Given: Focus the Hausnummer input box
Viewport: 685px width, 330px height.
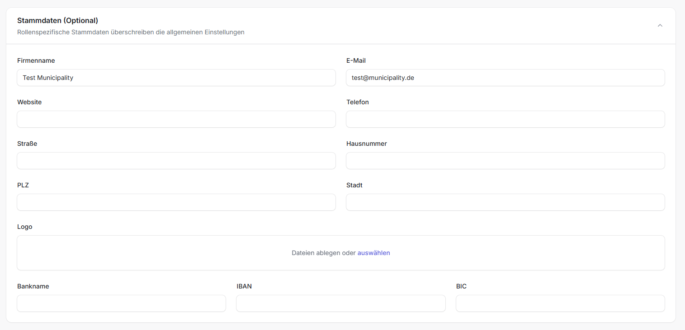Looking at the screenshot, I should [x=505, y=161].
